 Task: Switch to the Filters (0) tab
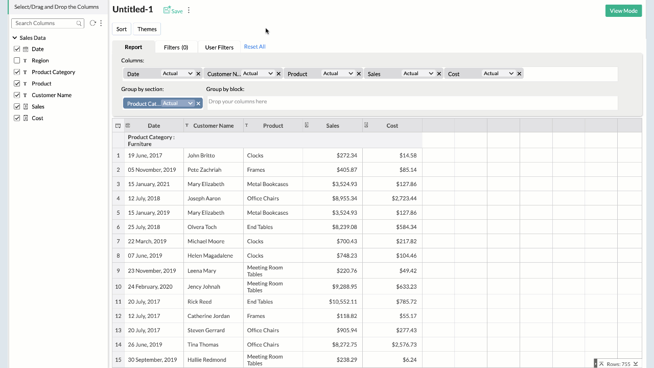coord(176,47)
